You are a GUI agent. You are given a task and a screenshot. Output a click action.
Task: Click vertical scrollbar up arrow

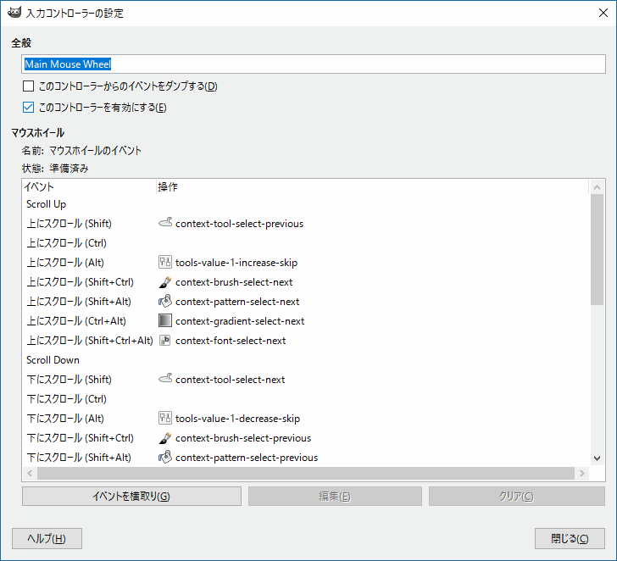pyautogui.click(x=597, y=187)
